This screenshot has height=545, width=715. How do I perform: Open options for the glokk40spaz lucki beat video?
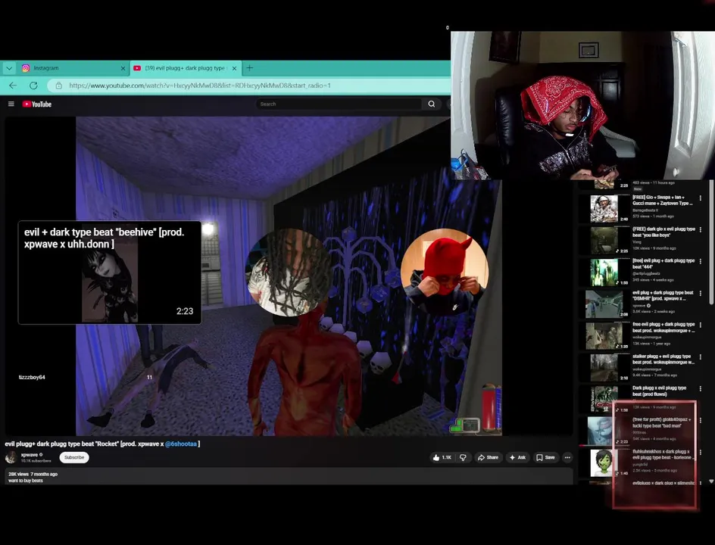701,420
